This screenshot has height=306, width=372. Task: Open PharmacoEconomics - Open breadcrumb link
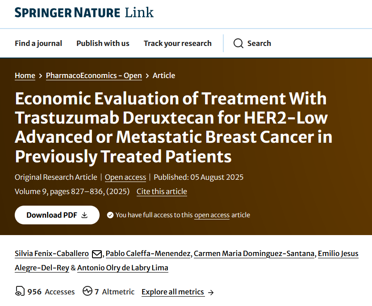coord(94,75)
